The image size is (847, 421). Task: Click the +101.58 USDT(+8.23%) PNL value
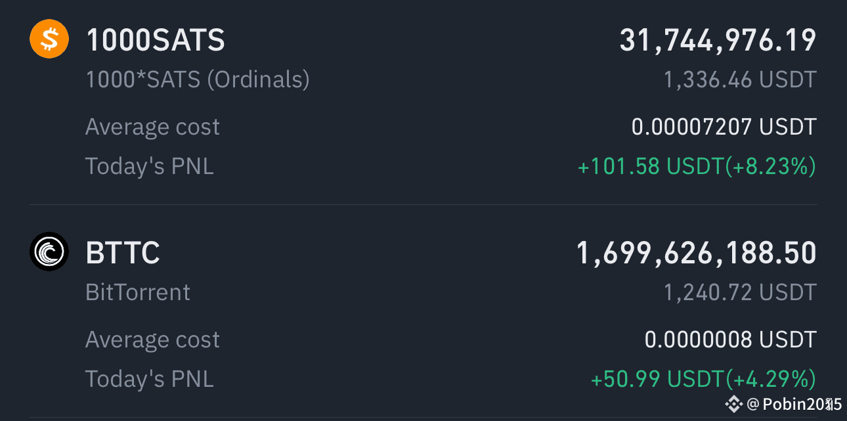(x=697, y=167)
